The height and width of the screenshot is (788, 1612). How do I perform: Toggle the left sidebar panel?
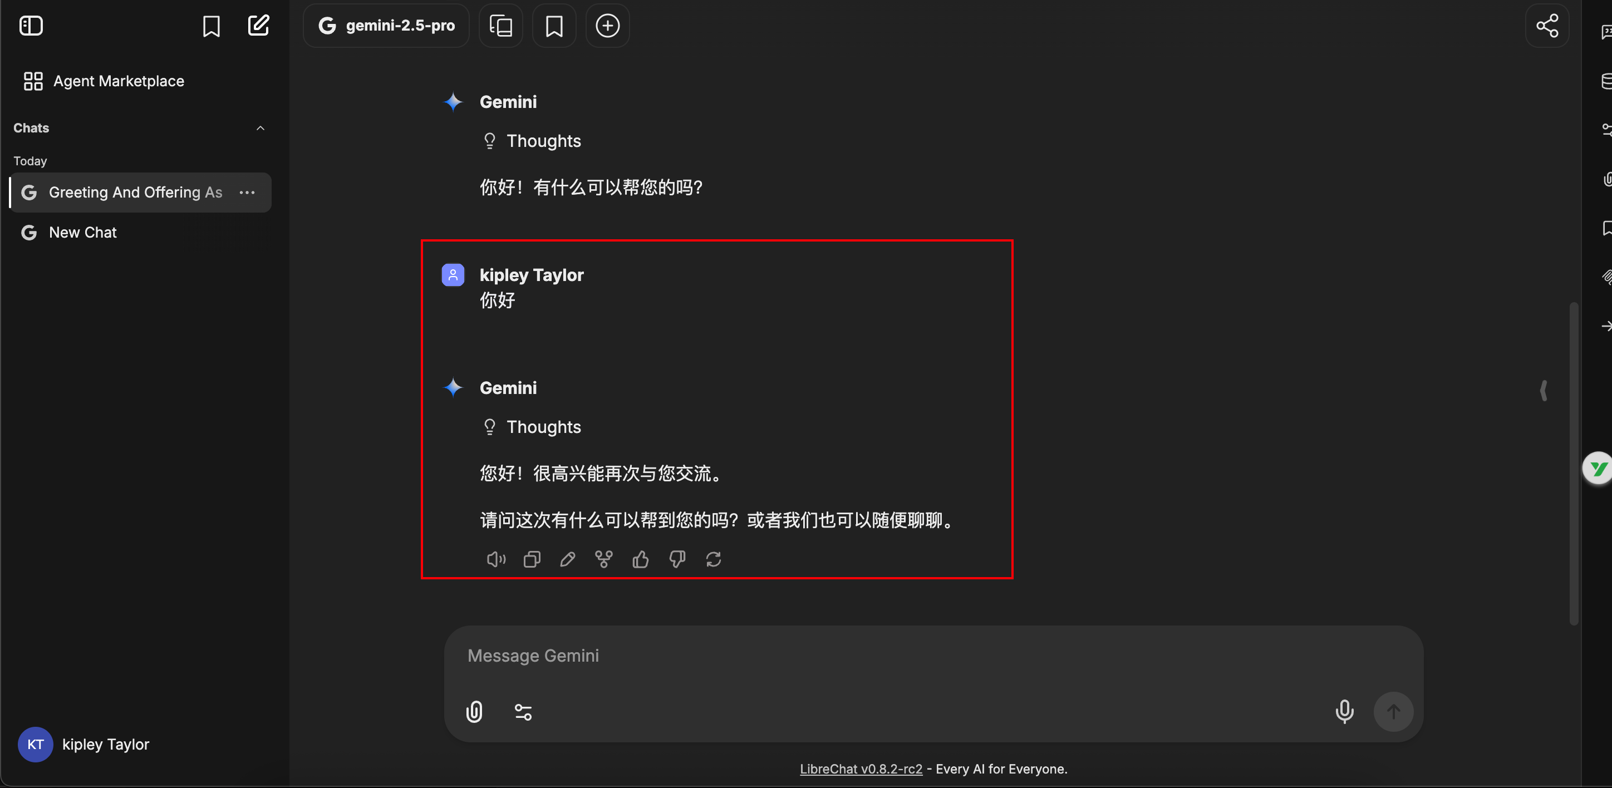click(31, 26)
